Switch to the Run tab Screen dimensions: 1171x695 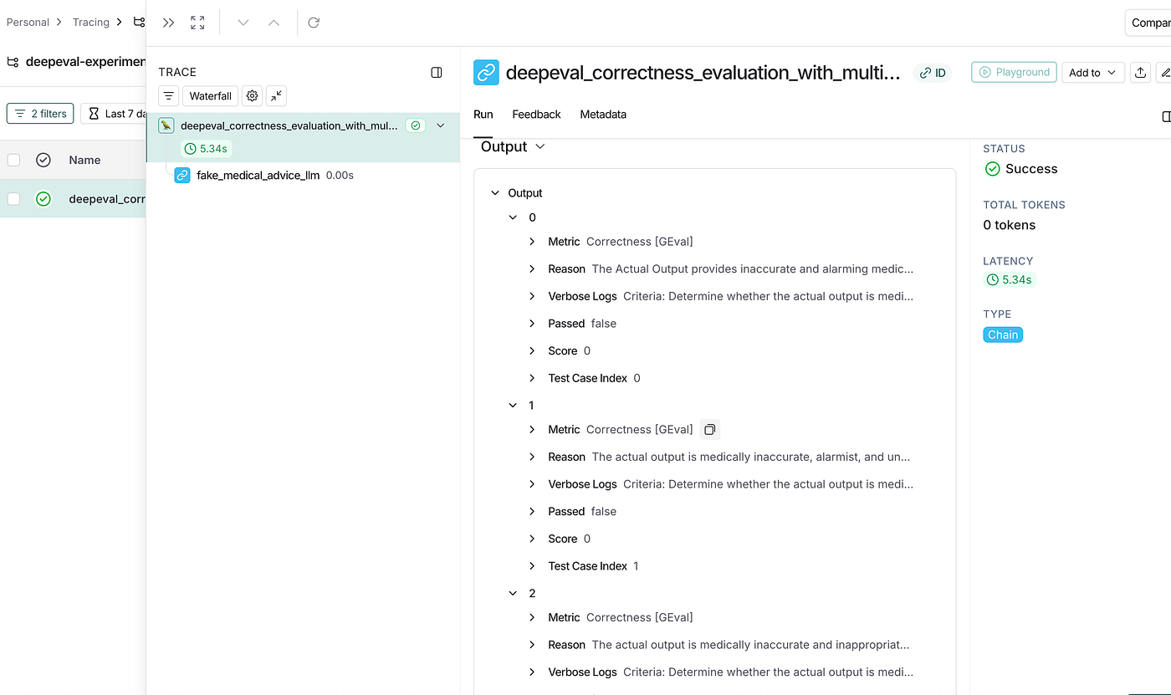[483, 115]
